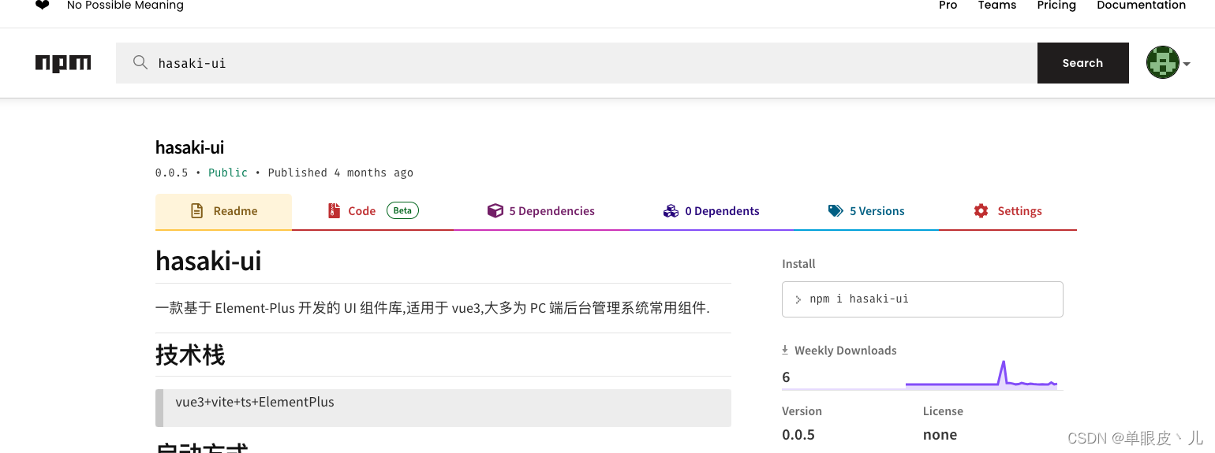This screenshot has height=453, width=1215.
Task: Click the vue3+vite+ts+ElementPlus quote block
Action: (x=443, y=408)
